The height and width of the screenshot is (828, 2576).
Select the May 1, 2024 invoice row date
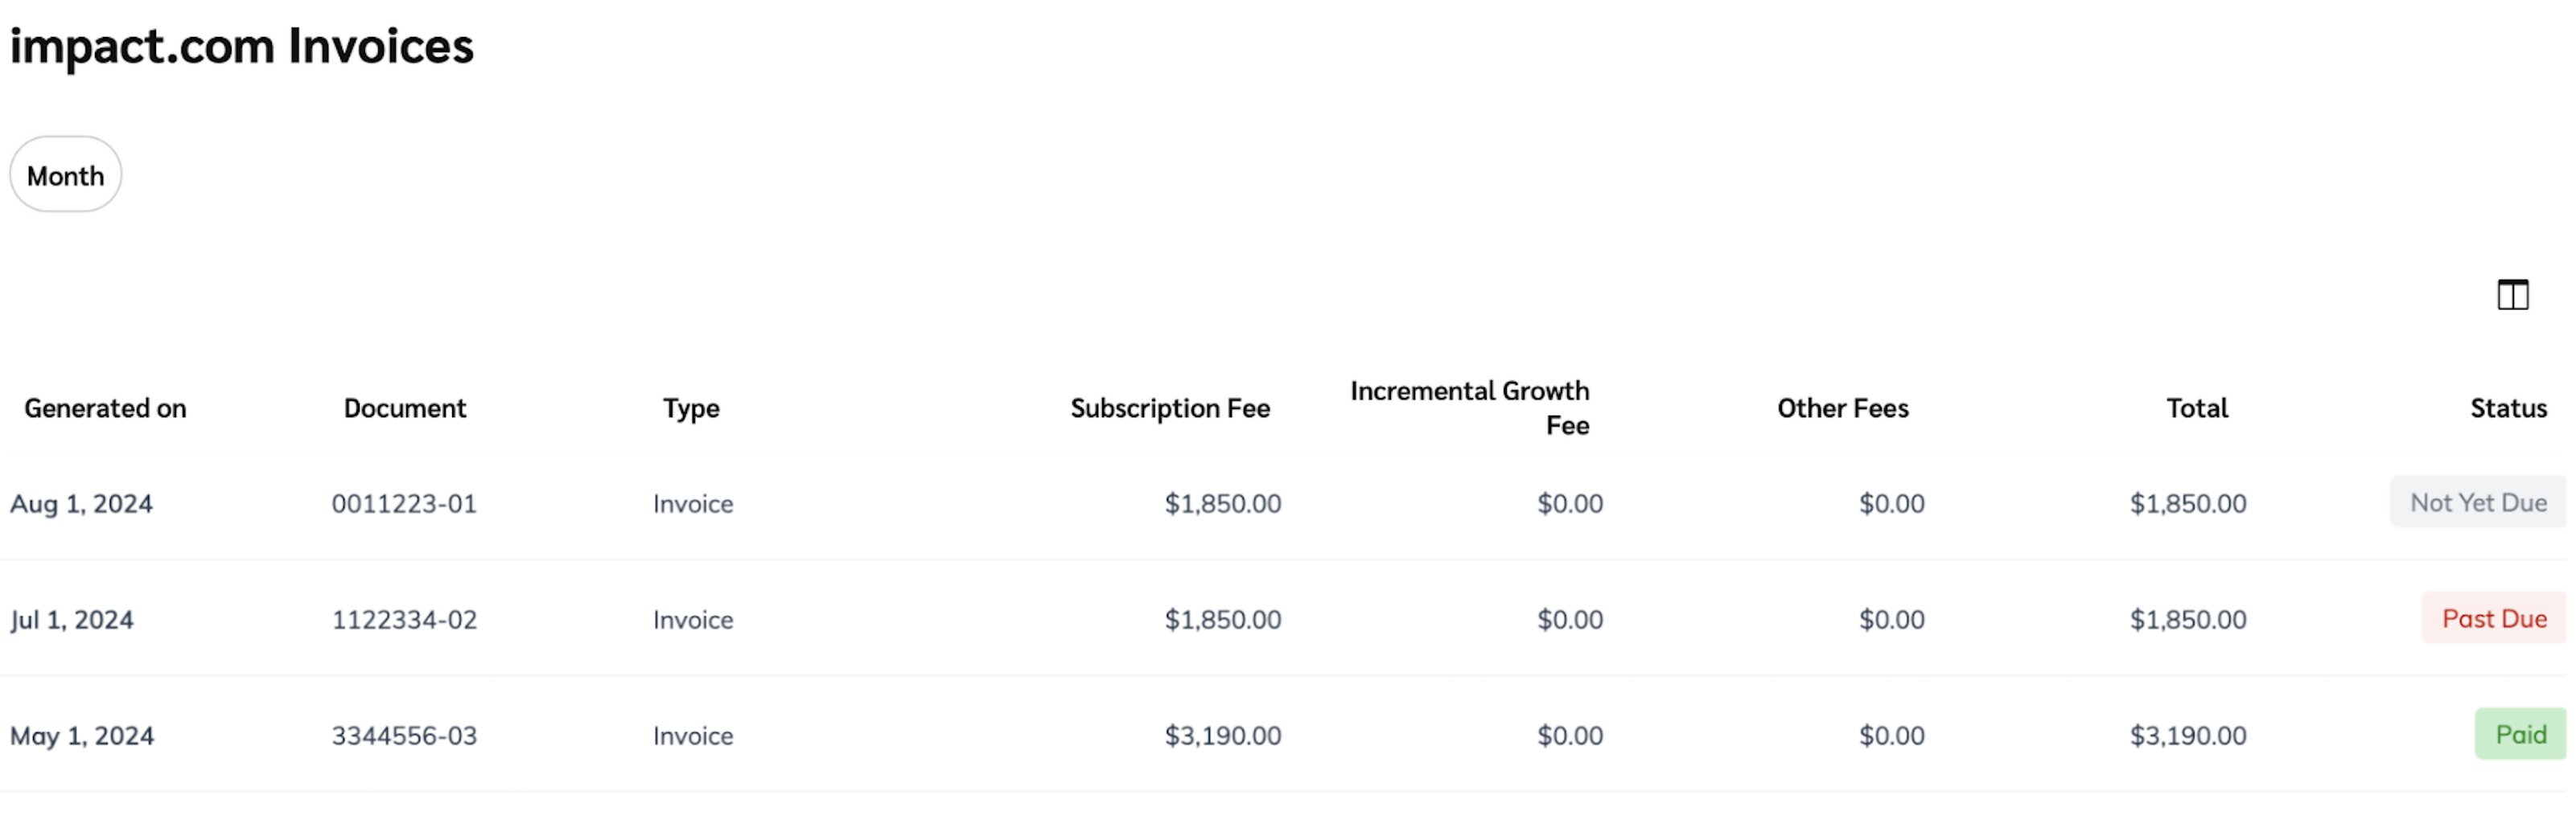pos(82,735)
